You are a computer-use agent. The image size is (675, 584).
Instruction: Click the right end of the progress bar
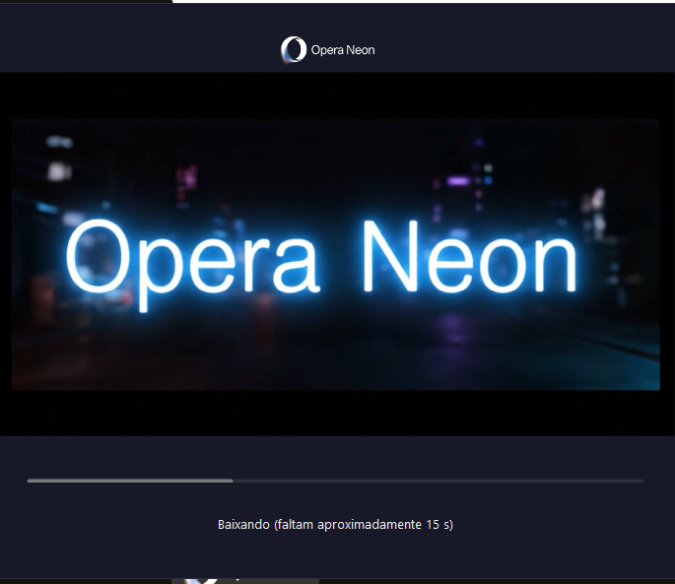tap(641, 481)
